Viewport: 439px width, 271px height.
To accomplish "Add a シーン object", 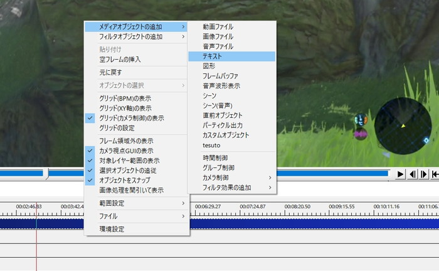I will 232,96.
